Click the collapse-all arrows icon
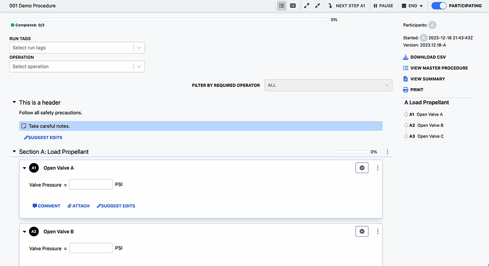This screenshot has height=266, width=489. click(317, 6)
